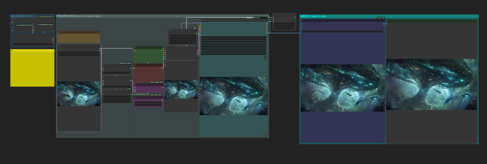The width and height of the screenshot is (487, 164).
Task: Click the left comparison image in Origin VS After
Action: click(343, 88)
